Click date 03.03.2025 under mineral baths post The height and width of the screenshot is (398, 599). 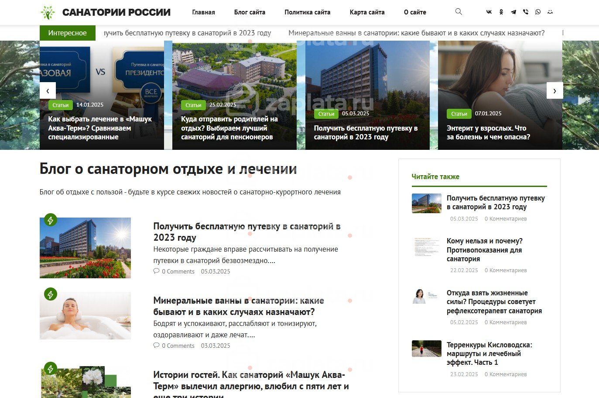click(216, 346)
